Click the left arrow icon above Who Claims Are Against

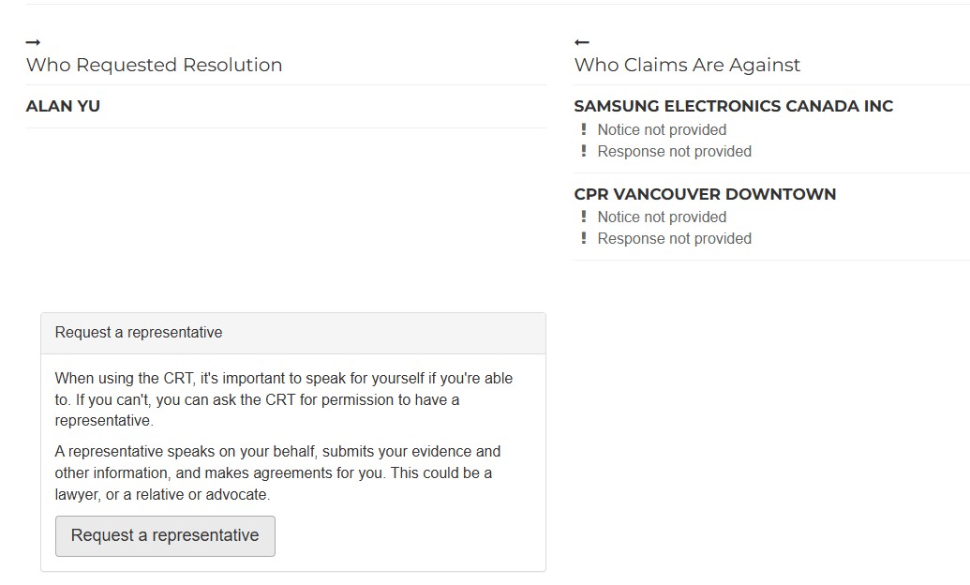pos(582,42)
